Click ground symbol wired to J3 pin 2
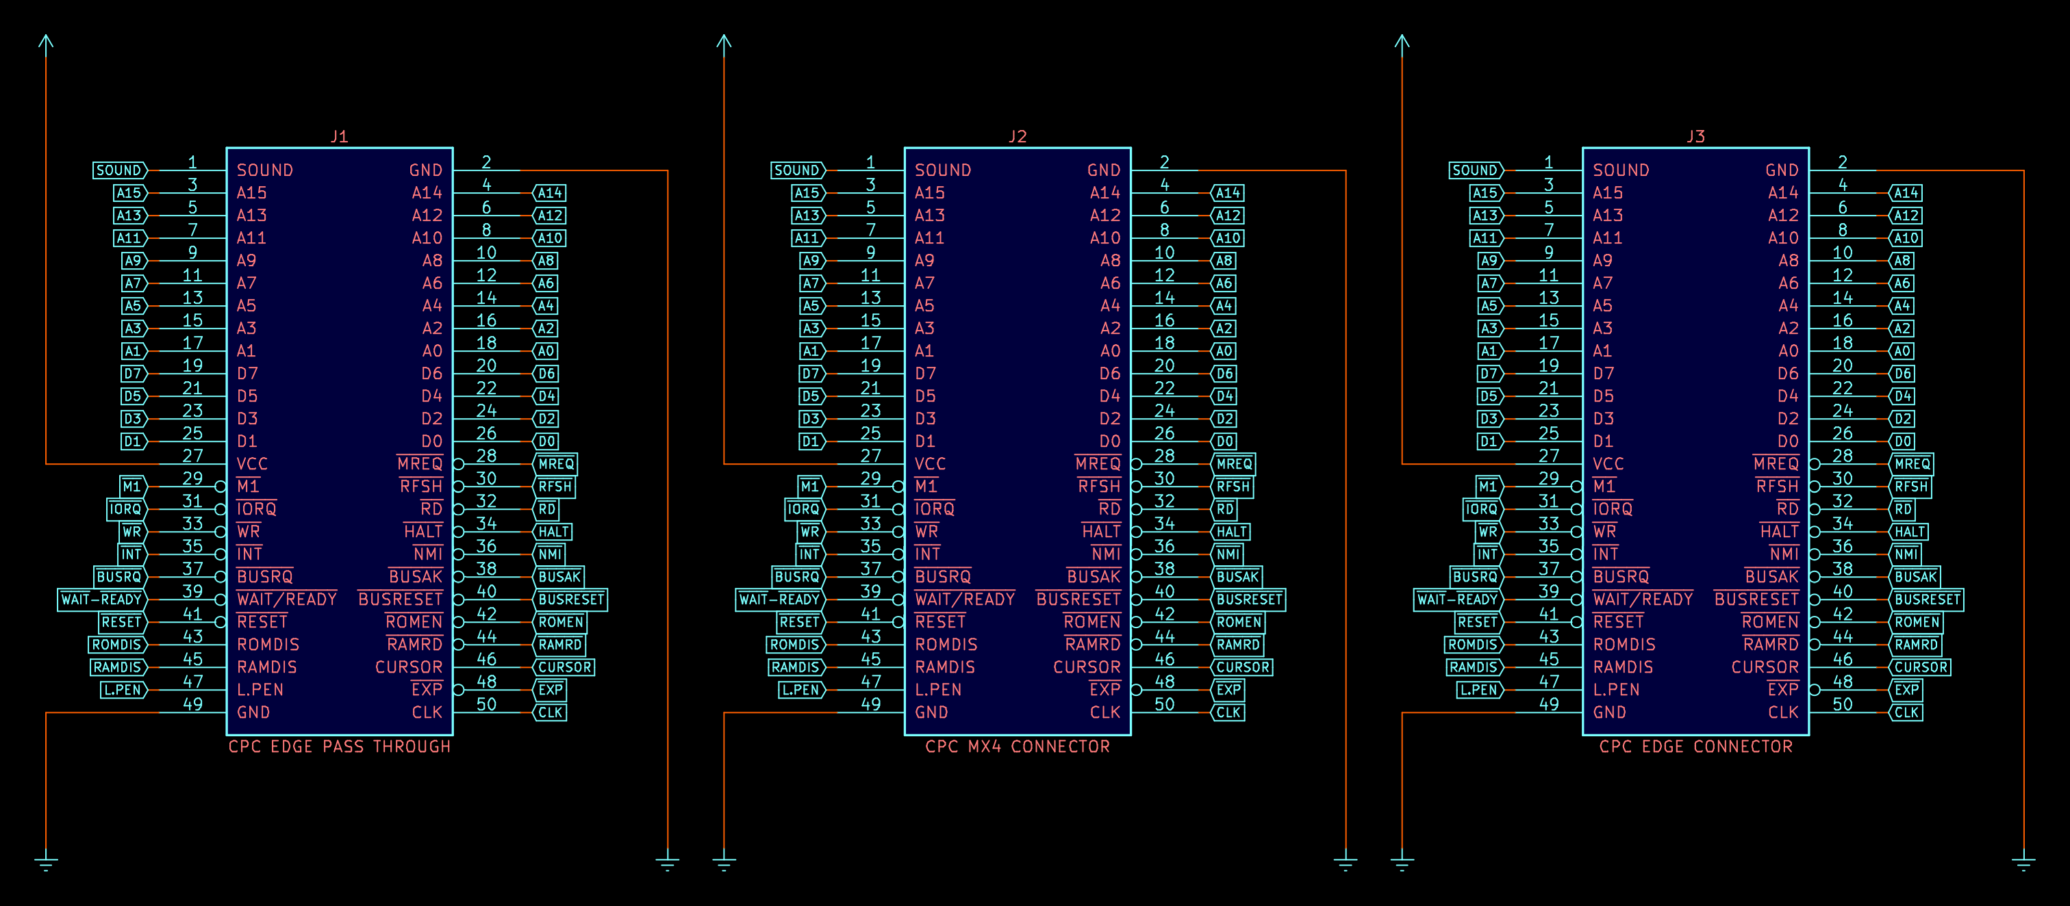The width and height of the screenshot is (2070, 906). pyautogui.click(x=2023, y=862)
